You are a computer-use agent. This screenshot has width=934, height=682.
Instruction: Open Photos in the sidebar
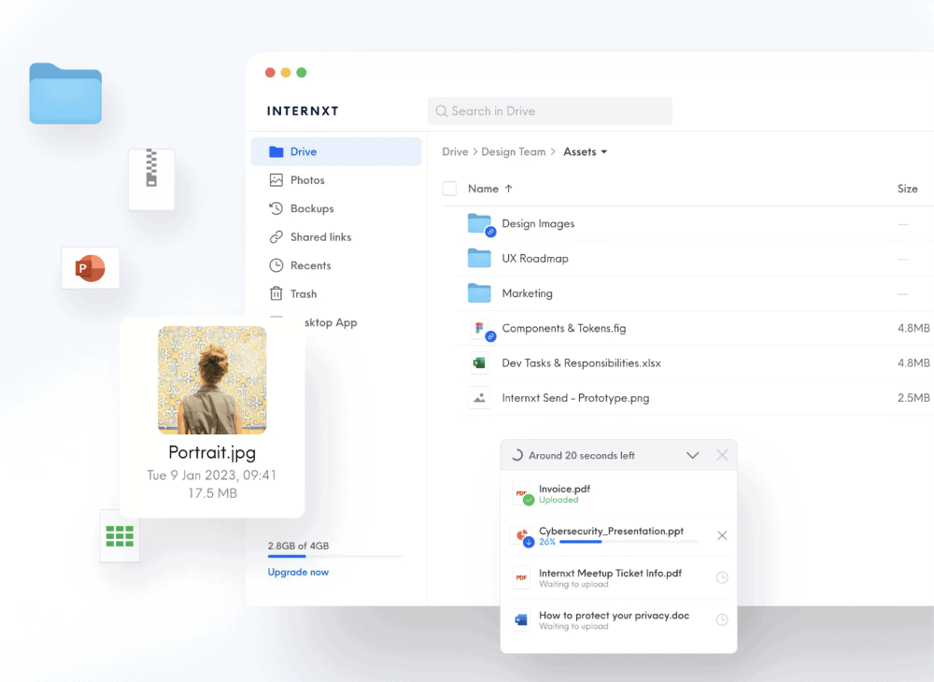pos(307,180)
